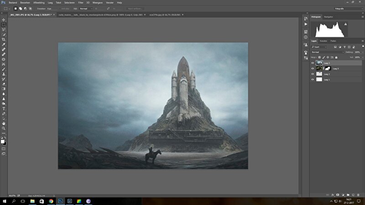
Task: Create a new group folder icon
Action: (x=348, y=195)
